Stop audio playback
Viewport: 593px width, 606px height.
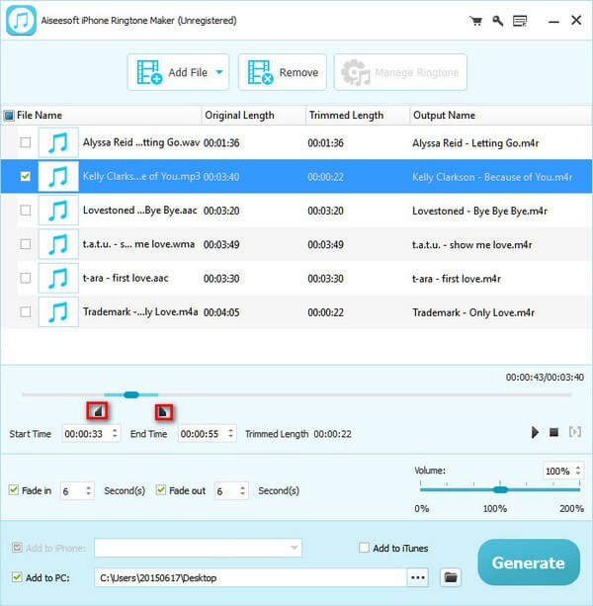point(554,432)
